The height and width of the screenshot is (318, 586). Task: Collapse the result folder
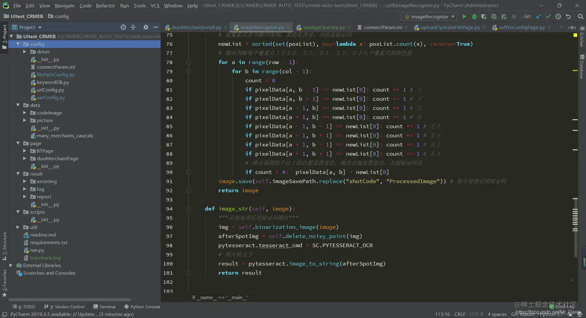tap(18, 174)
